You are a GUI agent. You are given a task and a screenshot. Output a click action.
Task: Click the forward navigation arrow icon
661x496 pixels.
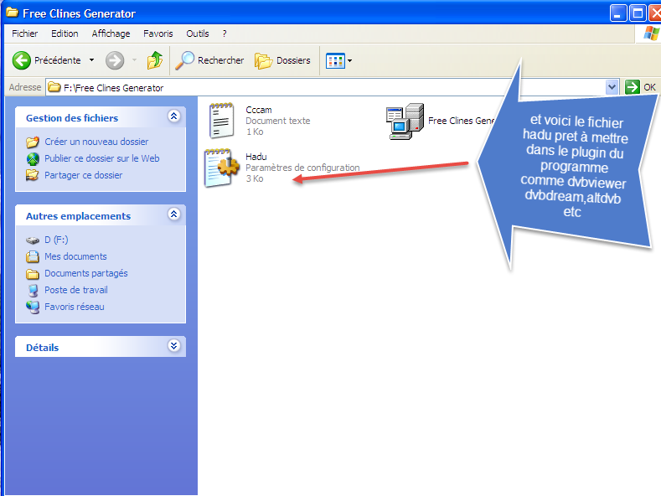click(115, 60)
